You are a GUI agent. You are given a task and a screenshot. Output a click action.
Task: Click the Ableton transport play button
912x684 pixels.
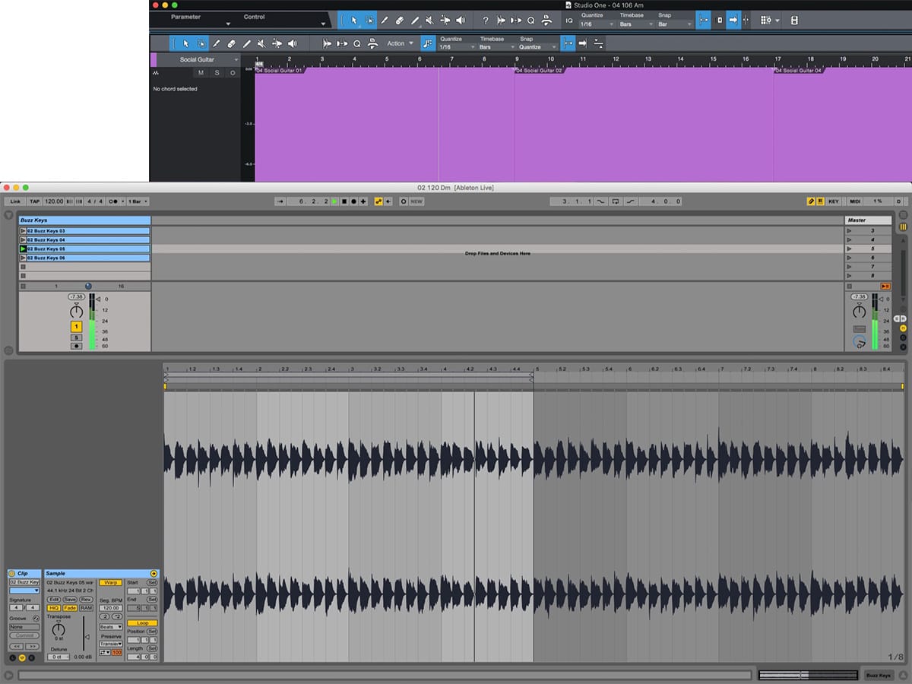[x=334, y=201]
